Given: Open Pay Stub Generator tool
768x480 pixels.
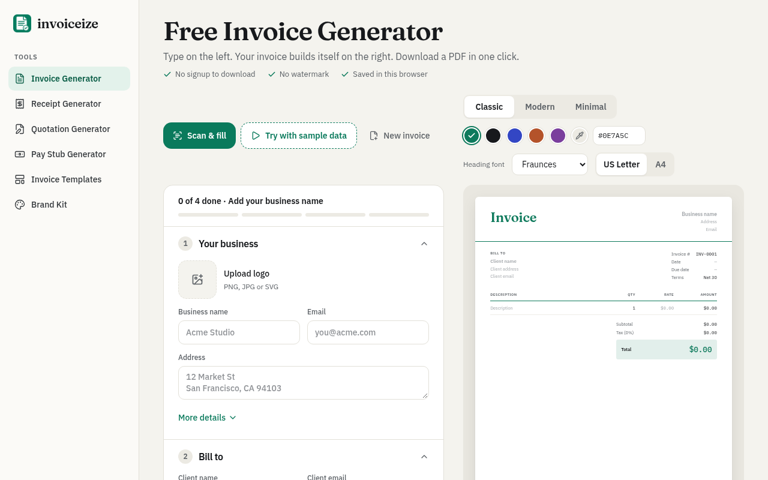Looking at the screenshot, I should (x=69, y=154).
